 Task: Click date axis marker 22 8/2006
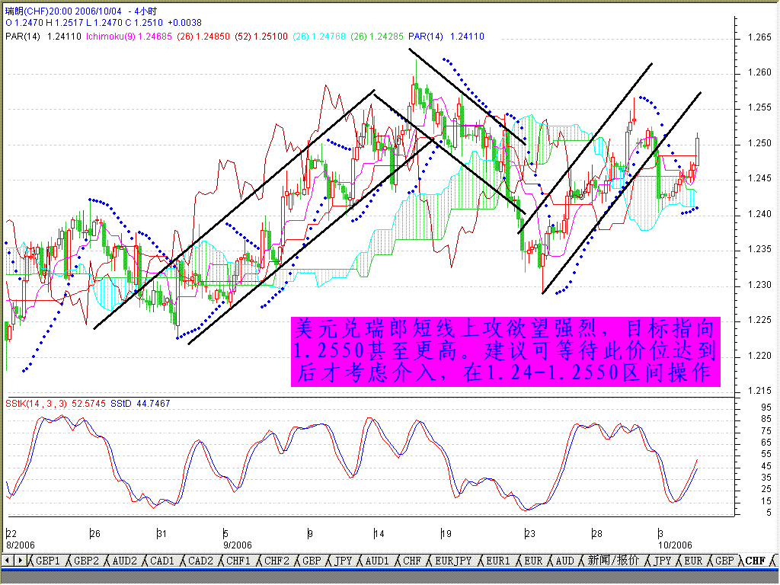tap(20, 539)
